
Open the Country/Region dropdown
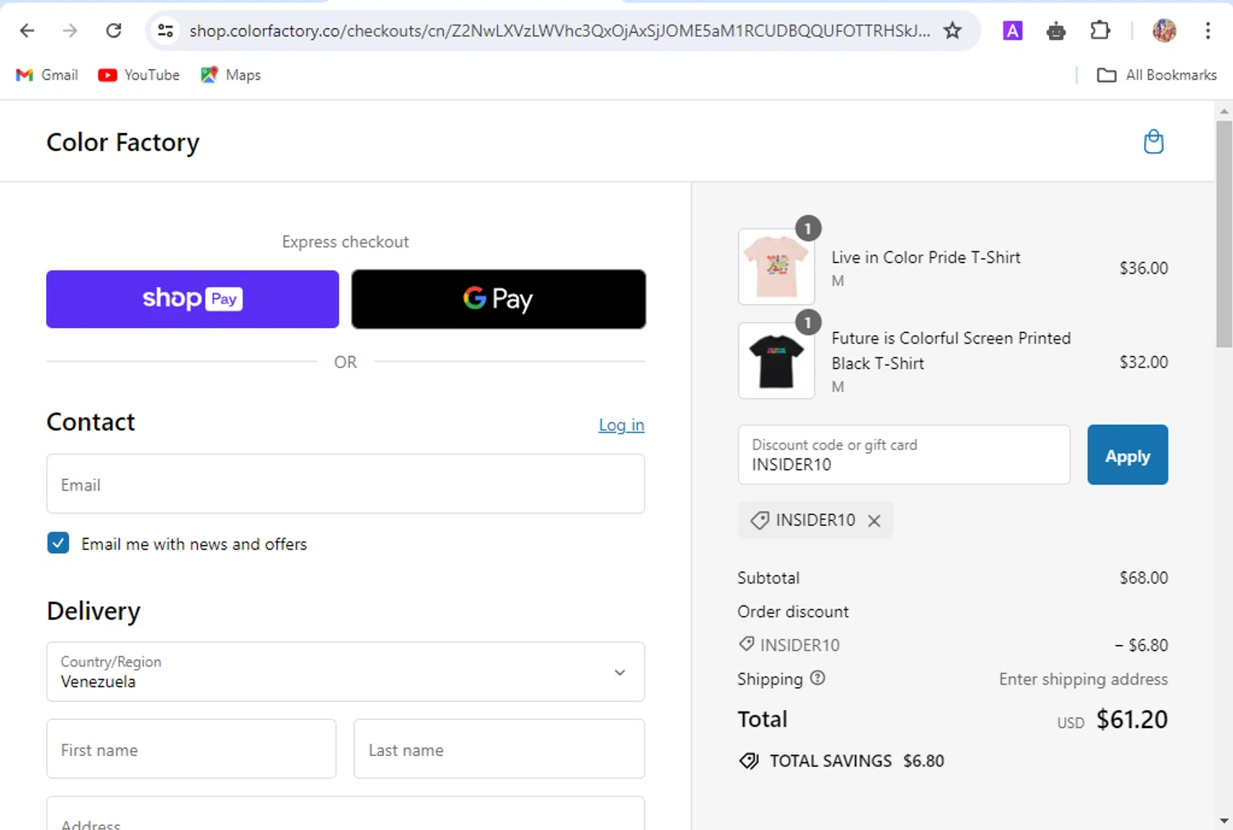tap(345, 671)
